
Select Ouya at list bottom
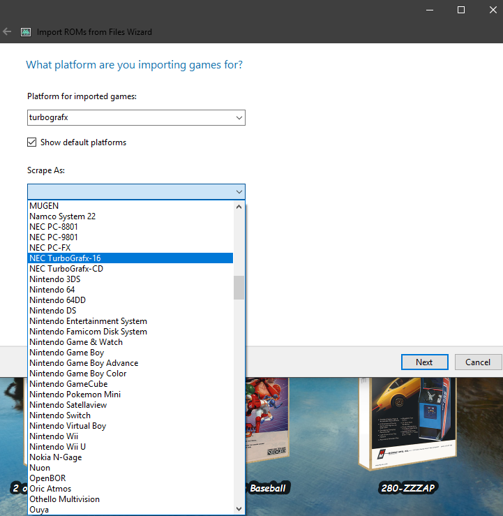click(131, 510)
